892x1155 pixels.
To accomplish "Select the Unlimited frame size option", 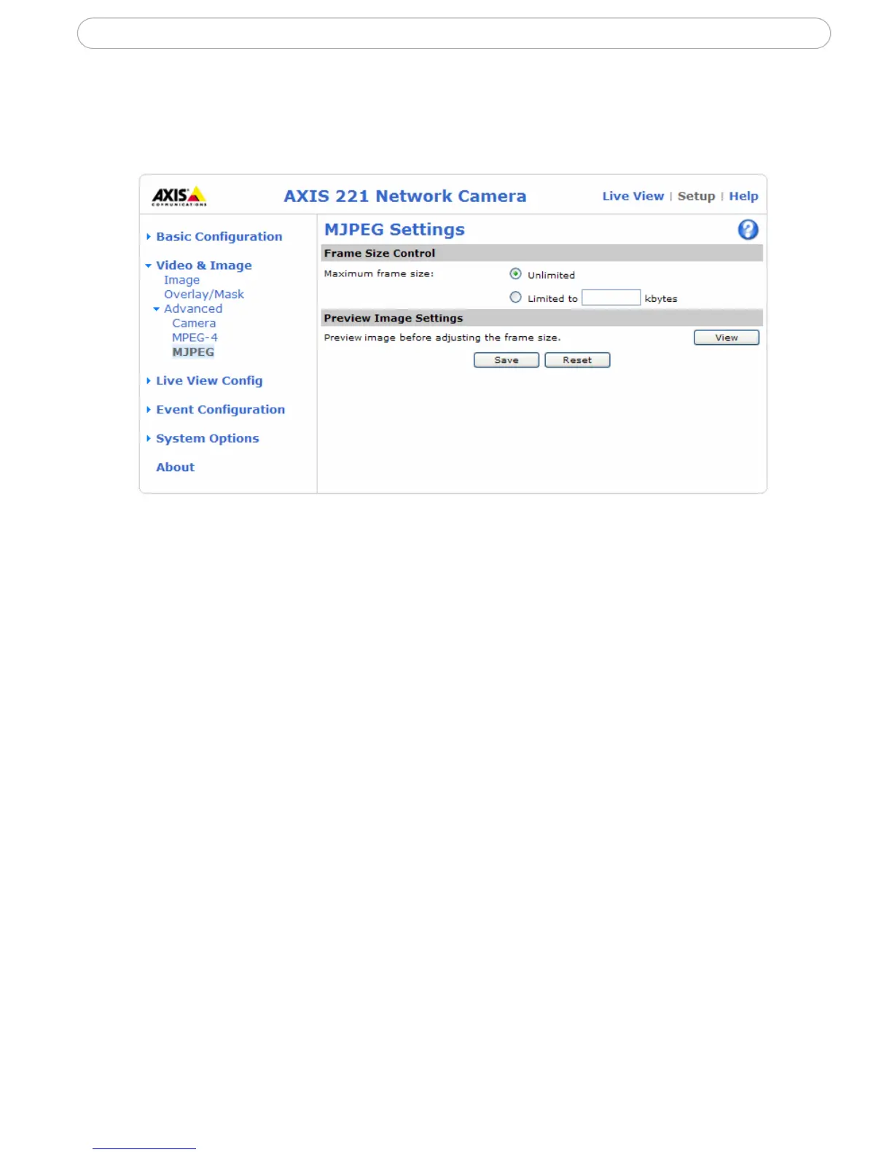I will pyautogui.click(x=515, y=274).
